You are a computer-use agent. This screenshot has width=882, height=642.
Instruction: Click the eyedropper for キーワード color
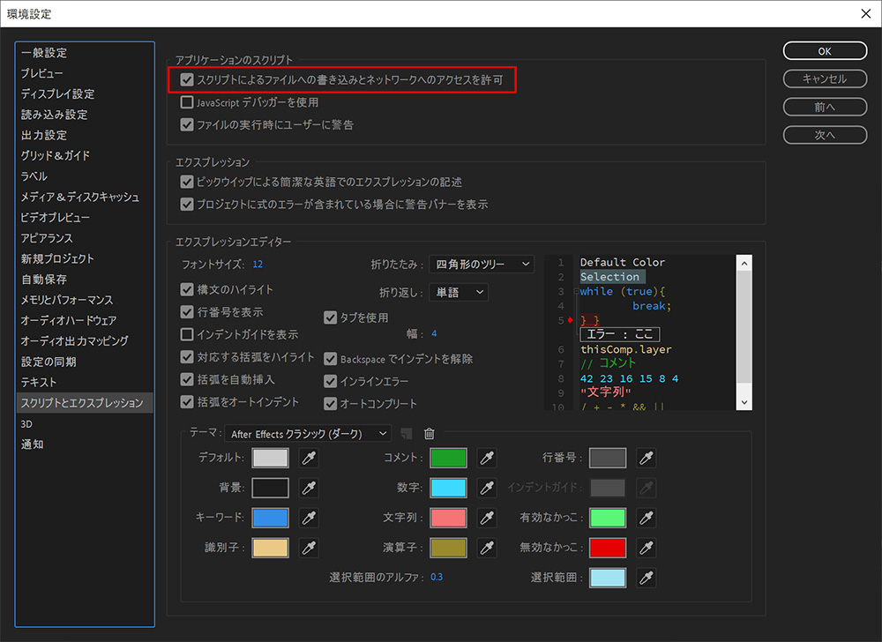click(309, 517)
